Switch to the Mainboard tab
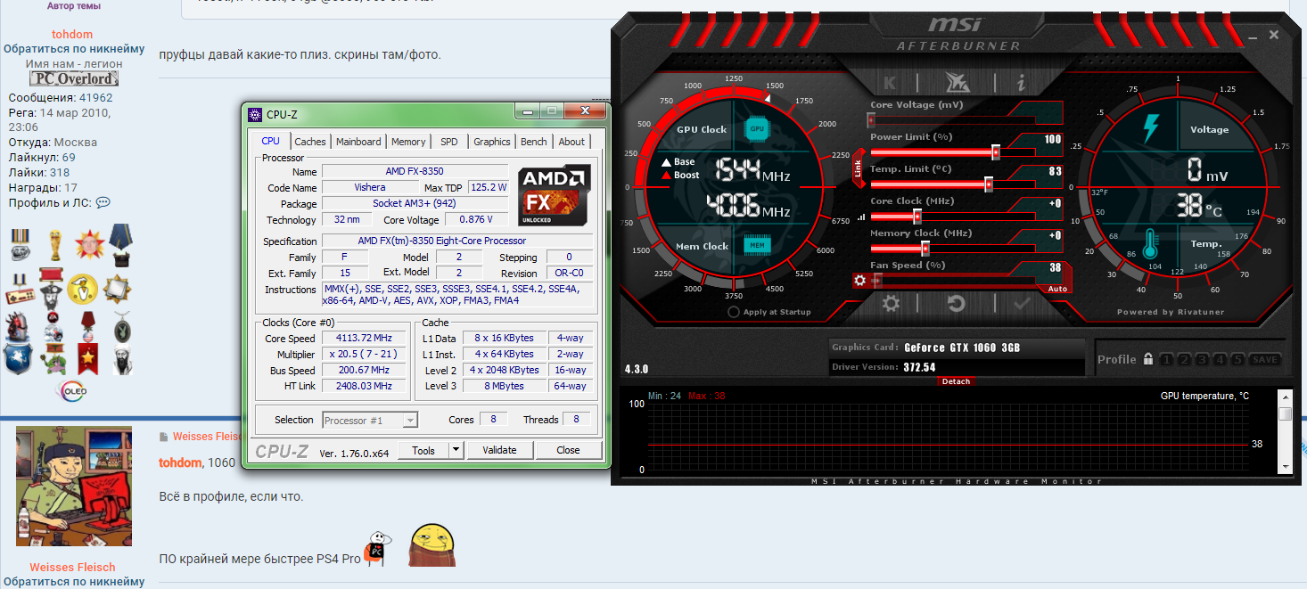This screenshot has width=1307, height=589. 358,142
